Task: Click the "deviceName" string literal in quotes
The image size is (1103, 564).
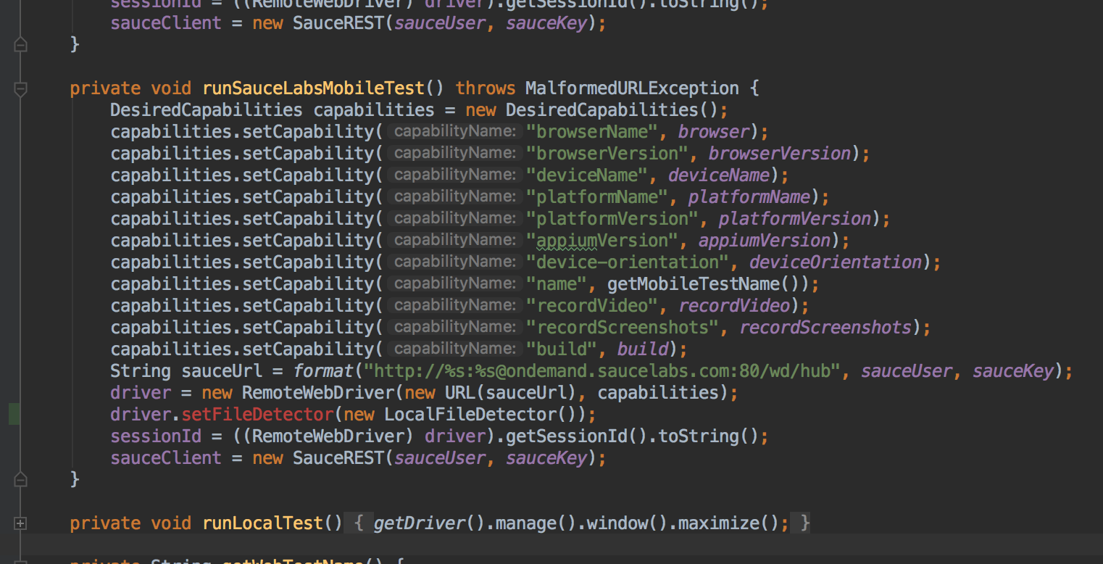Action: pos(586,175)
